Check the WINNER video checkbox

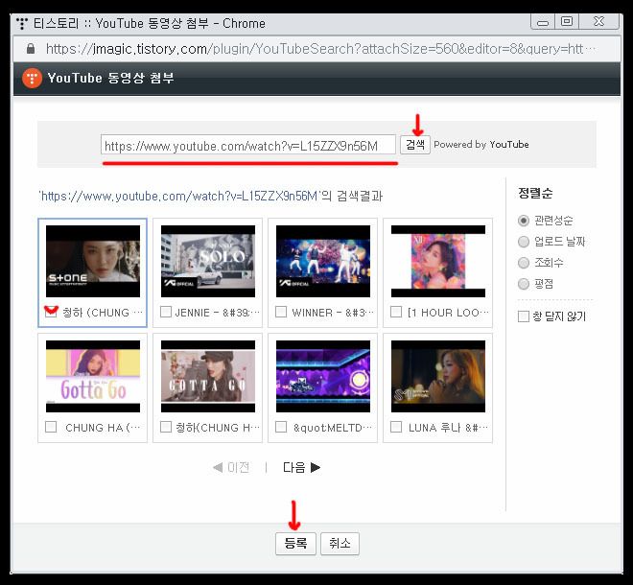281,312
